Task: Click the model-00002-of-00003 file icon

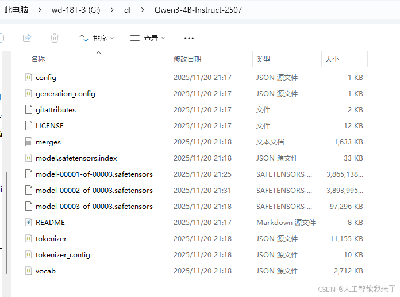Action: (x=29, y=190)
